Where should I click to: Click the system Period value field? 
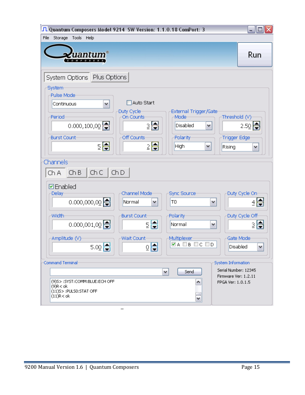pyautogui.click(x=77, y=126)
